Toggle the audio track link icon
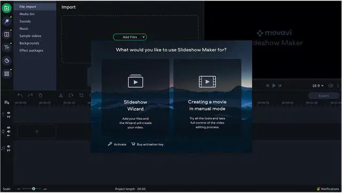 (x=9, y=150)
